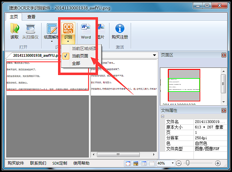Collapse the 文档属性 property group
This screenshot has width=232, height=172.
pos(163,117)
